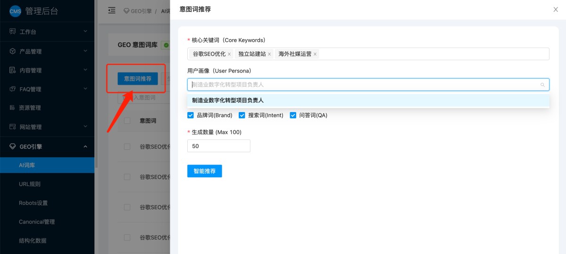Toggle the 问答词(QA) checkbox

(293, 115)
